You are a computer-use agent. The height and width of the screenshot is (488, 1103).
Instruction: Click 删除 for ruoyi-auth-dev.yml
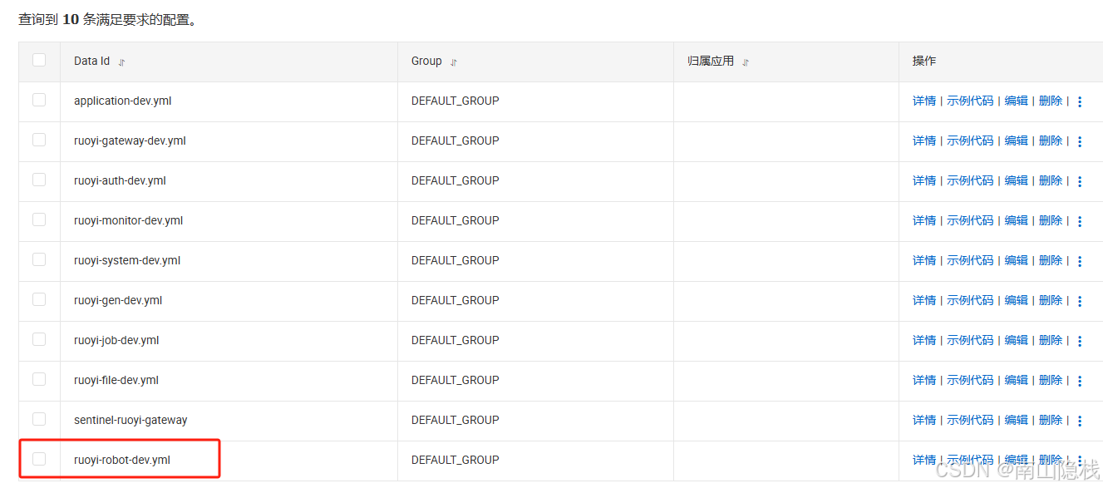click(x=1051, y=180)
